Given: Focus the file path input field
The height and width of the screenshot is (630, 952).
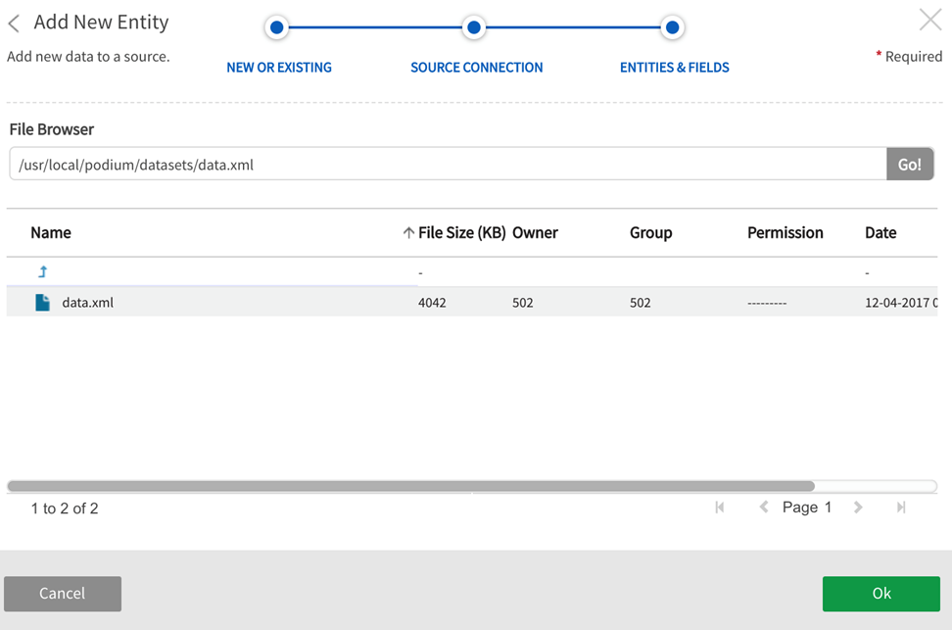Looking at the screenshot, I should pyautogui.click(x=448, y=164).
